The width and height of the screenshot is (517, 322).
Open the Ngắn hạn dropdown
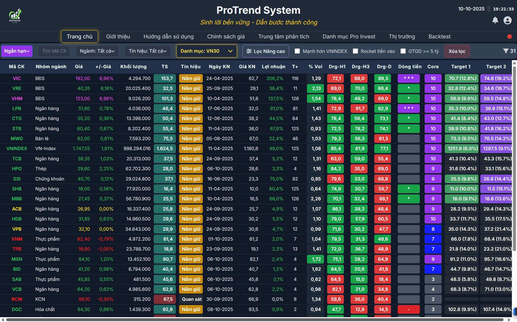17,51
